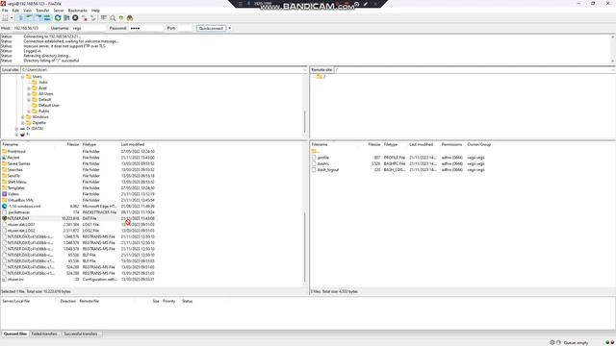Viewport: 616px width, 346px height.
Task: Select the Recent folder icon in local list
Action: click(4, 158)
